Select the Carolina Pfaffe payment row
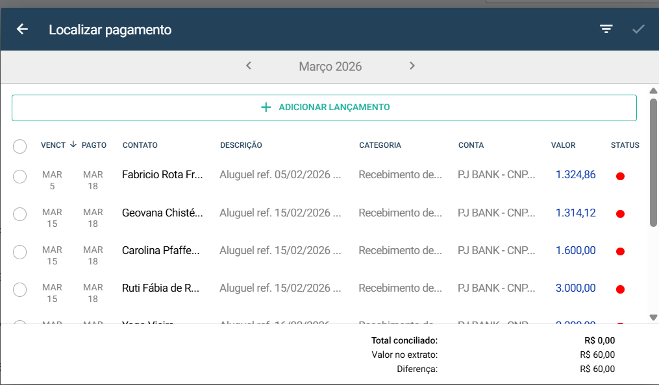The width and height of the screenshot is (659, 385). 19,252
